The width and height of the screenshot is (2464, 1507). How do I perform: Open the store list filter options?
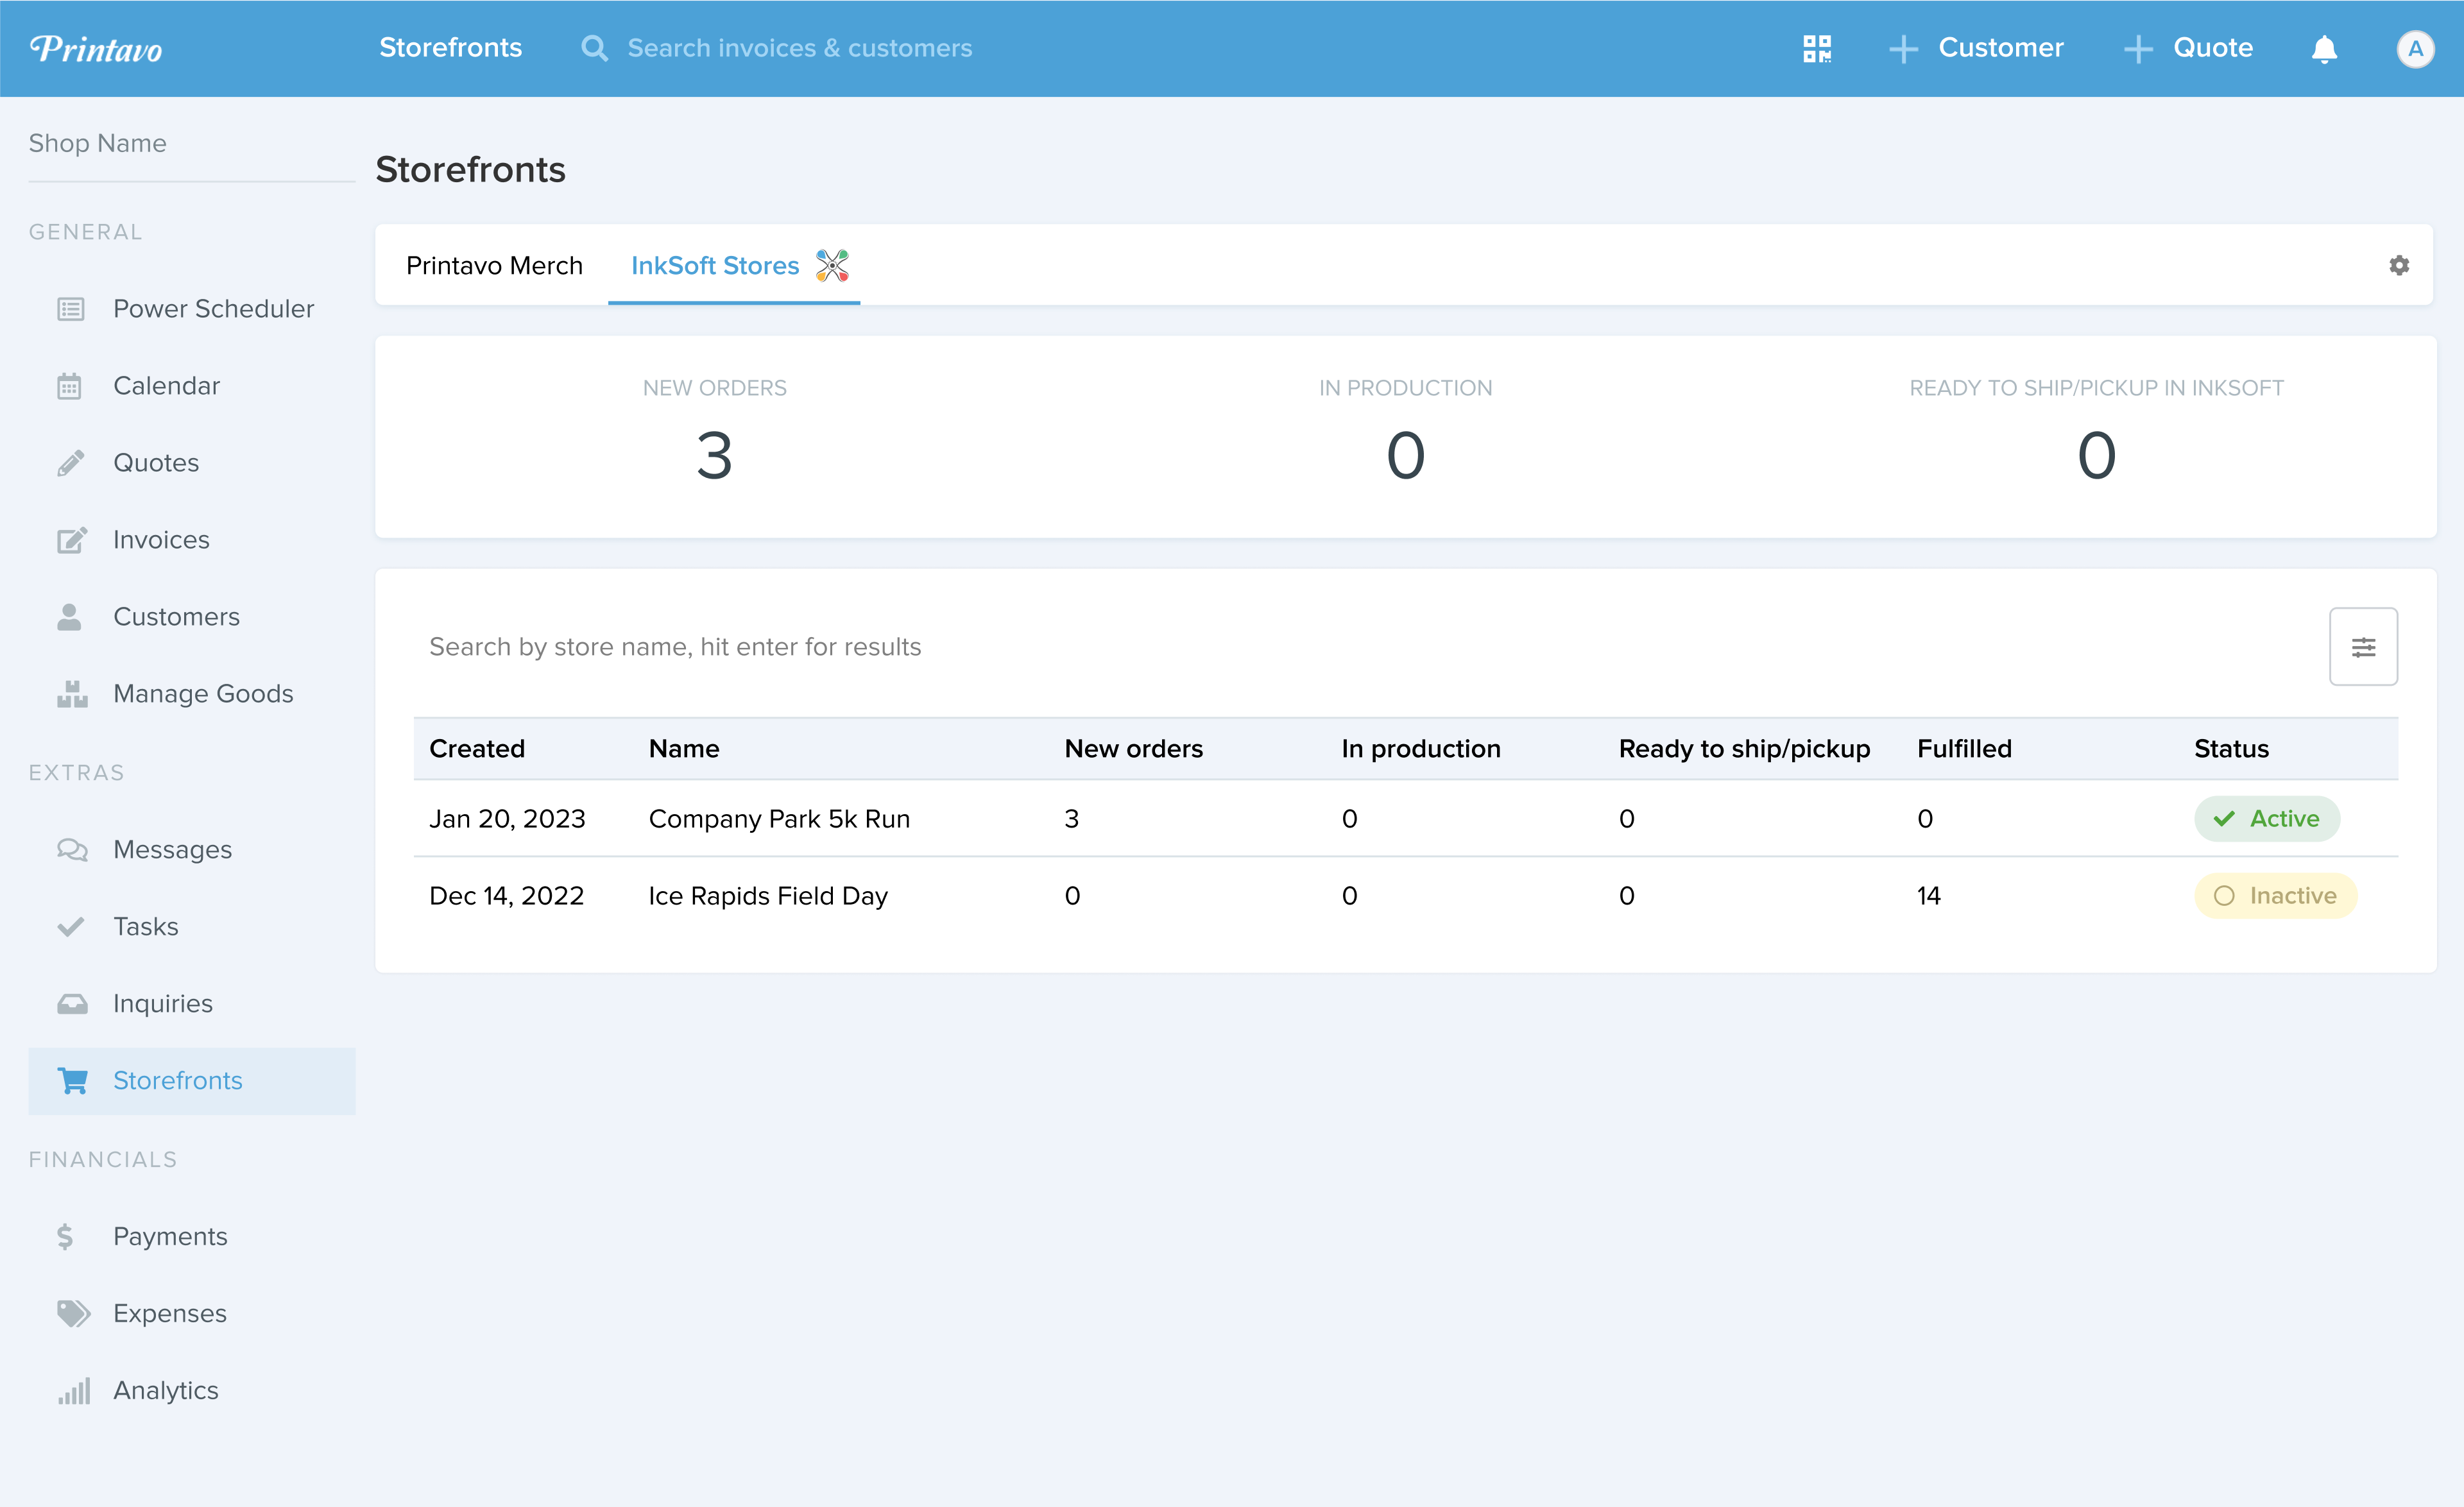click(x=2363, y=647)
